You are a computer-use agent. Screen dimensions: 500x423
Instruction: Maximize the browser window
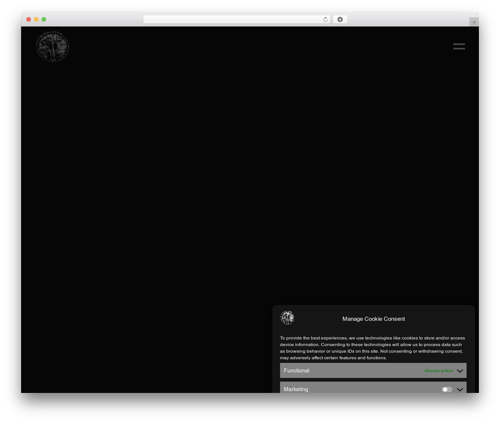click(x=44, y=20)
